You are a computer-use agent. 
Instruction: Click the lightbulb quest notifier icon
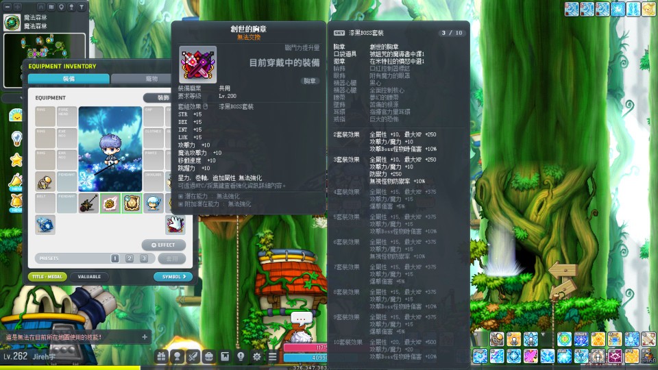pos(16,138)
